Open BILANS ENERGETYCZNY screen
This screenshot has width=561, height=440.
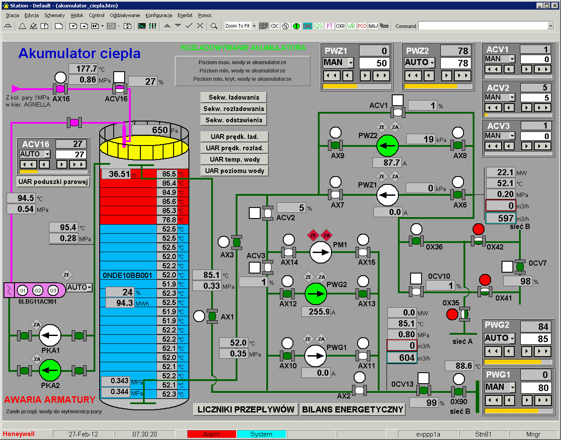tap(353, 409)
